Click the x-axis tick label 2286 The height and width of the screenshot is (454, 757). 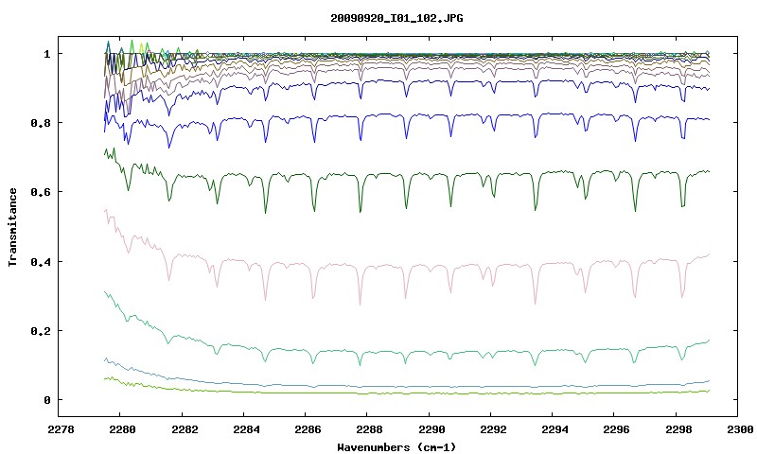click(308, 429)
